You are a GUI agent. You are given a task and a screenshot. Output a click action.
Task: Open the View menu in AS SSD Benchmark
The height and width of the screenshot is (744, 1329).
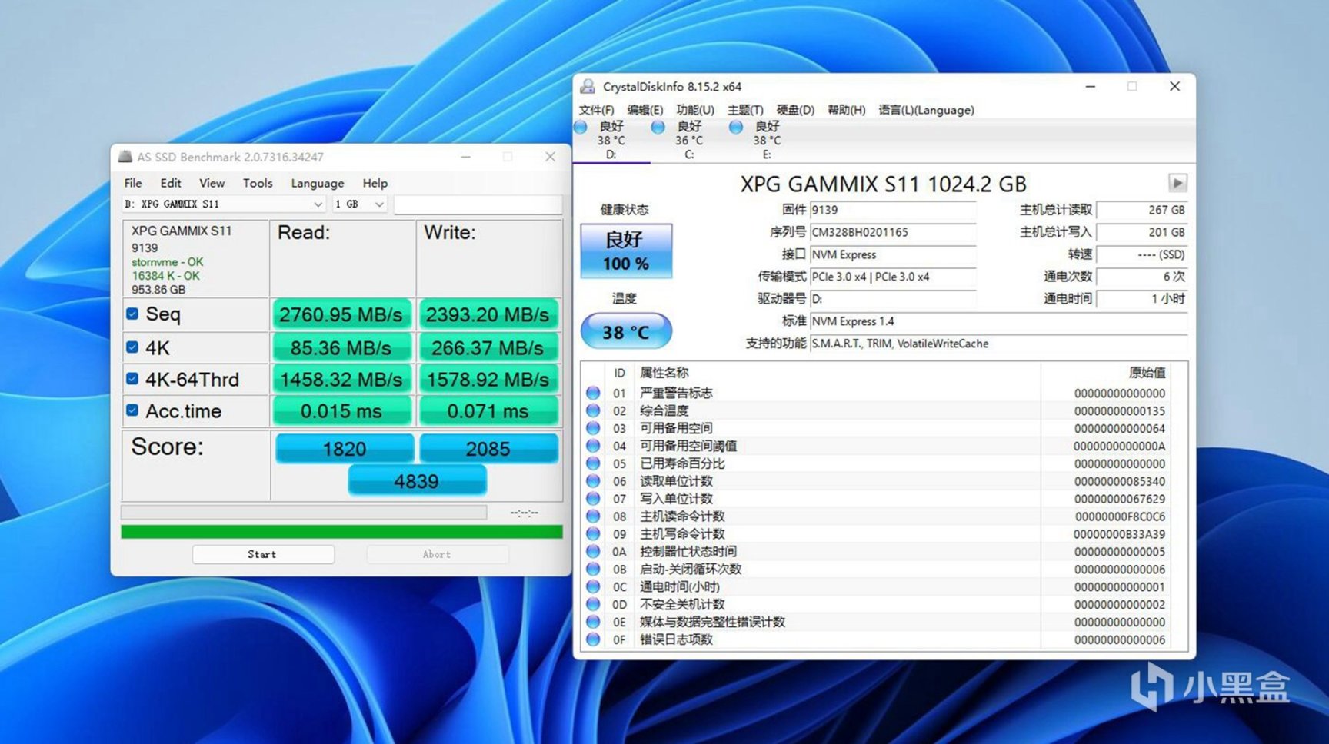(212, 183)
